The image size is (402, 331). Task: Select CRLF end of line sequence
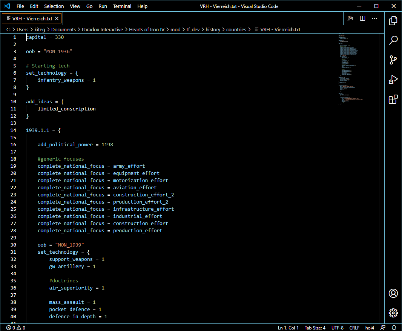pos(354,328)
